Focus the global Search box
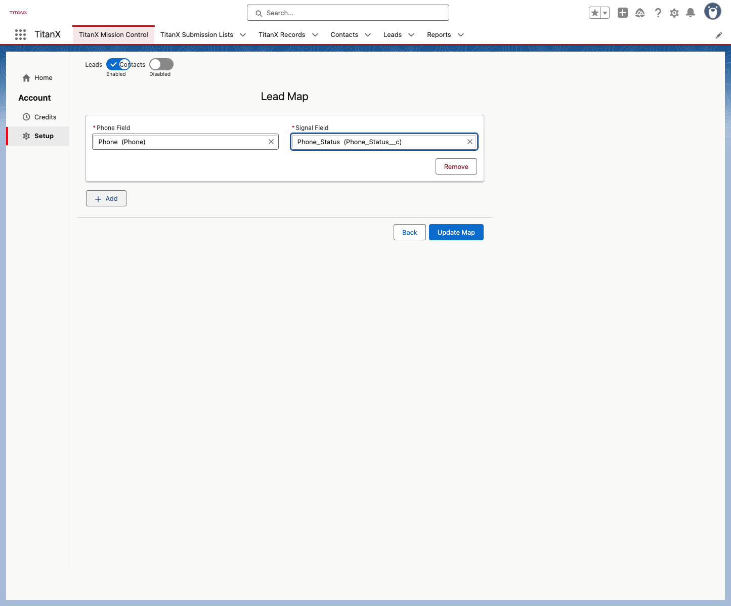The image size is (731, 606). 348,13
